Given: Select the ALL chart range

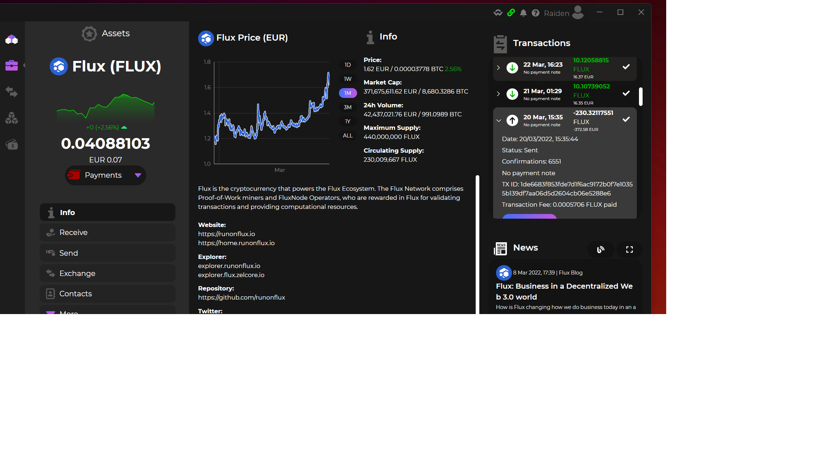Looking at the screenshot, I should (348, 136).
